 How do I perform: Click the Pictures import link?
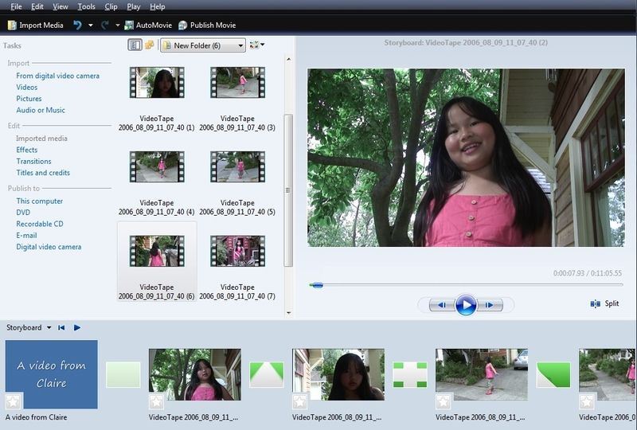point(29,99)
